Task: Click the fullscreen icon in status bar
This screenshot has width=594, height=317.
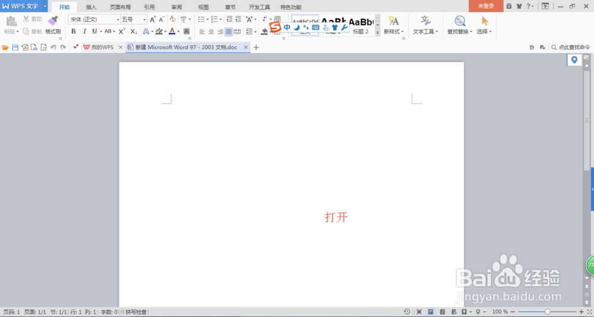Action: (x=419, y=312)
